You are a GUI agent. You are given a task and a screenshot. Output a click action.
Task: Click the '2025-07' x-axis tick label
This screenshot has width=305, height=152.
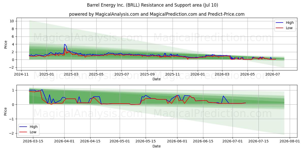pyautogui.click(x=121, y=74)
